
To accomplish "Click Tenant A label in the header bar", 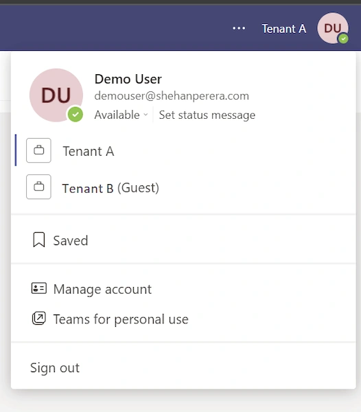I will tap(284, 29).
